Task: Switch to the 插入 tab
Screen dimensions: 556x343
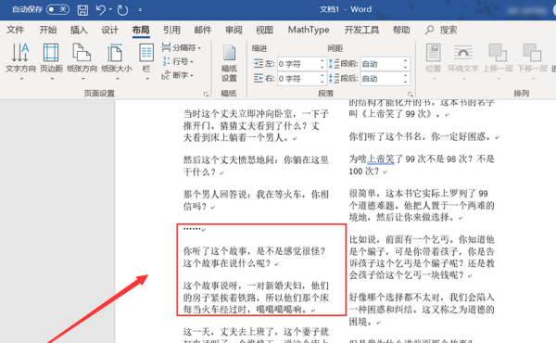Action: 79,30
